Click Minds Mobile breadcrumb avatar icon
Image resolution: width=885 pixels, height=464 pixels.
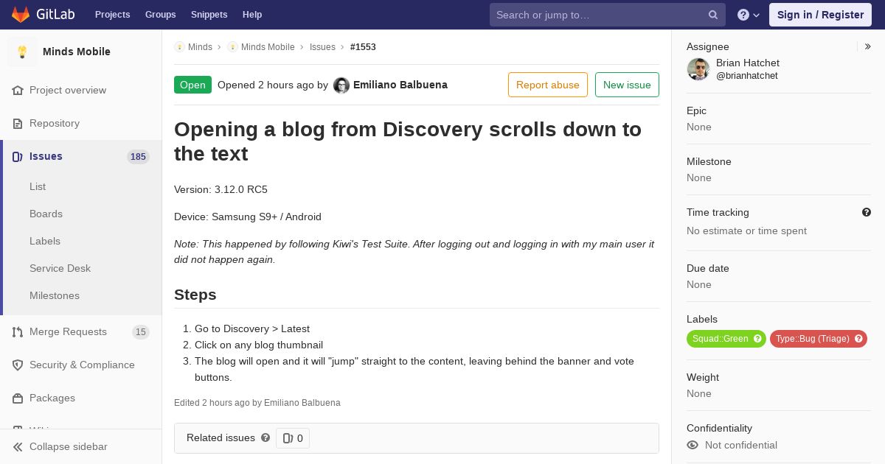(232, 46)
